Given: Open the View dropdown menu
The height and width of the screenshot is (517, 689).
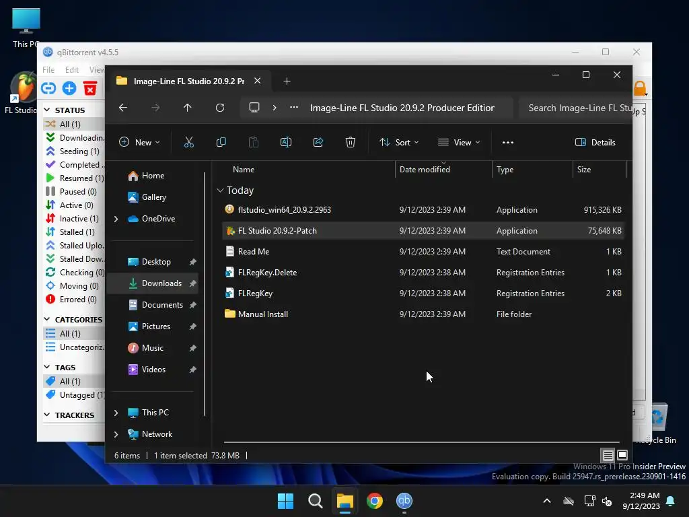Looking at the screenshot, I should point(459,143).
